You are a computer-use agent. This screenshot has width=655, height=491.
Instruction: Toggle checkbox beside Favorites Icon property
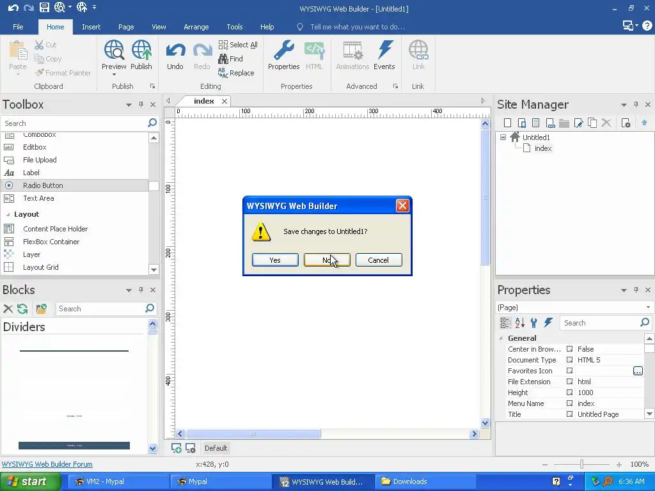(x=569, y=371)
